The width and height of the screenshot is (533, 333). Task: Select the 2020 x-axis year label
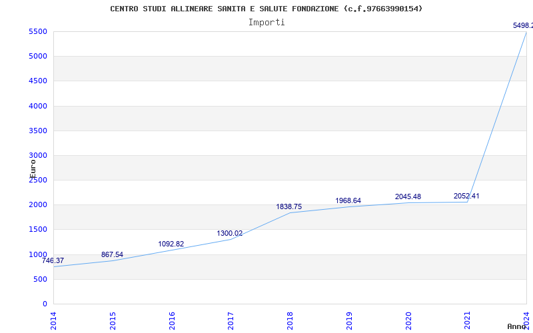coord(408,321)
